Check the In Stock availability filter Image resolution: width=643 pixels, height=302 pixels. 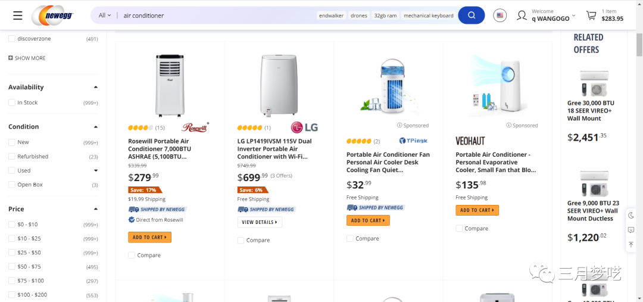click(x=12, y=102)
